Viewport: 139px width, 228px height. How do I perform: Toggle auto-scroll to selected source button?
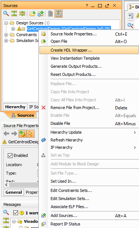point(59,14)
